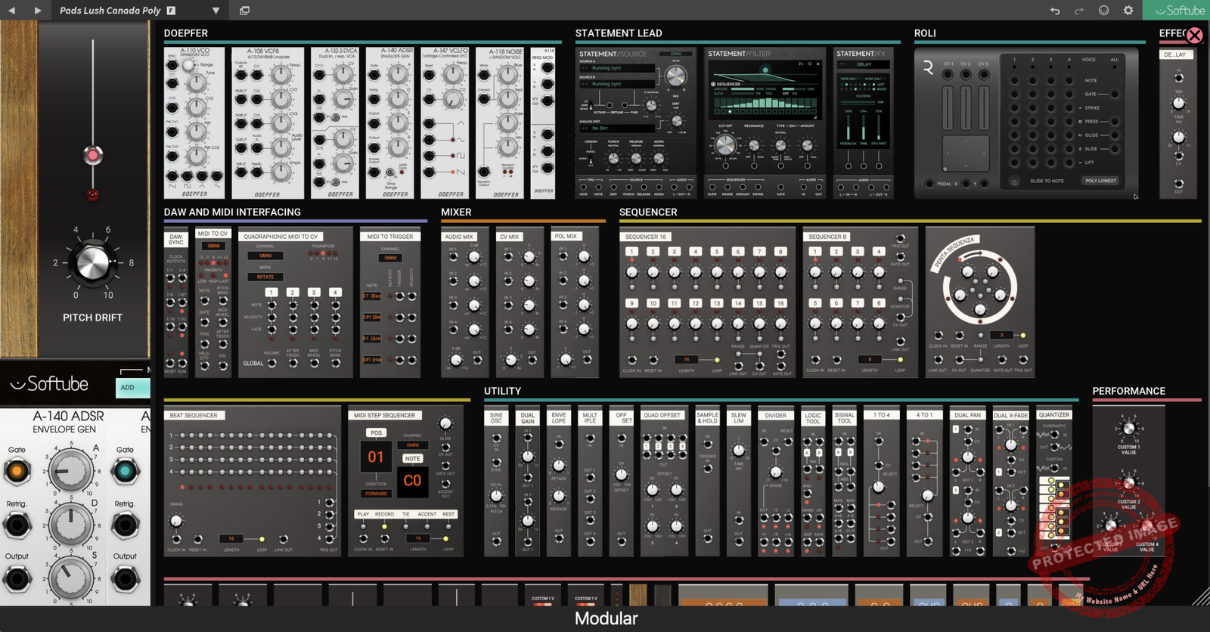This screenshot has height=632, width=1210.
Task: Click the preset name Pads Lush Canada Poly
Action: pyautogui.click(x=110, y=11)
